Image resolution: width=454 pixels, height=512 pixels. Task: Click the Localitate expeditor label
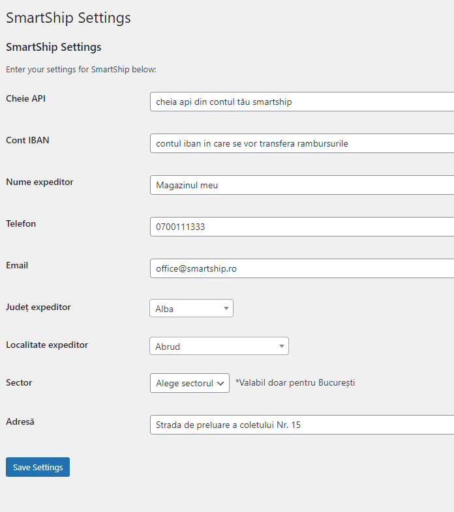[x=47, y=345]
